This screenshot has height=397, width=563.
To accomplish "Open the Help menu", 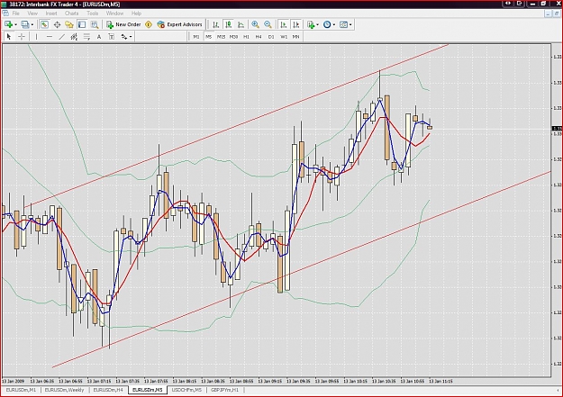I will click(136, 14).
